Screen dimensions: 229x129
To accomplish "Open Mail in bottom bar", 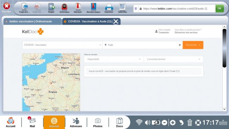I will pyautogui.click(x=32, y=122).
